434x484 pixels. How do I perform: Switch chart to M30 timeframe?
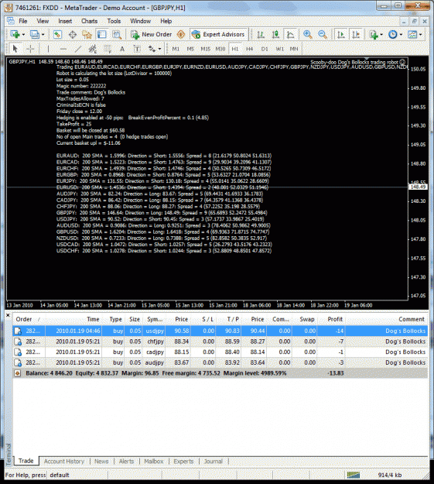coord(220,49)
